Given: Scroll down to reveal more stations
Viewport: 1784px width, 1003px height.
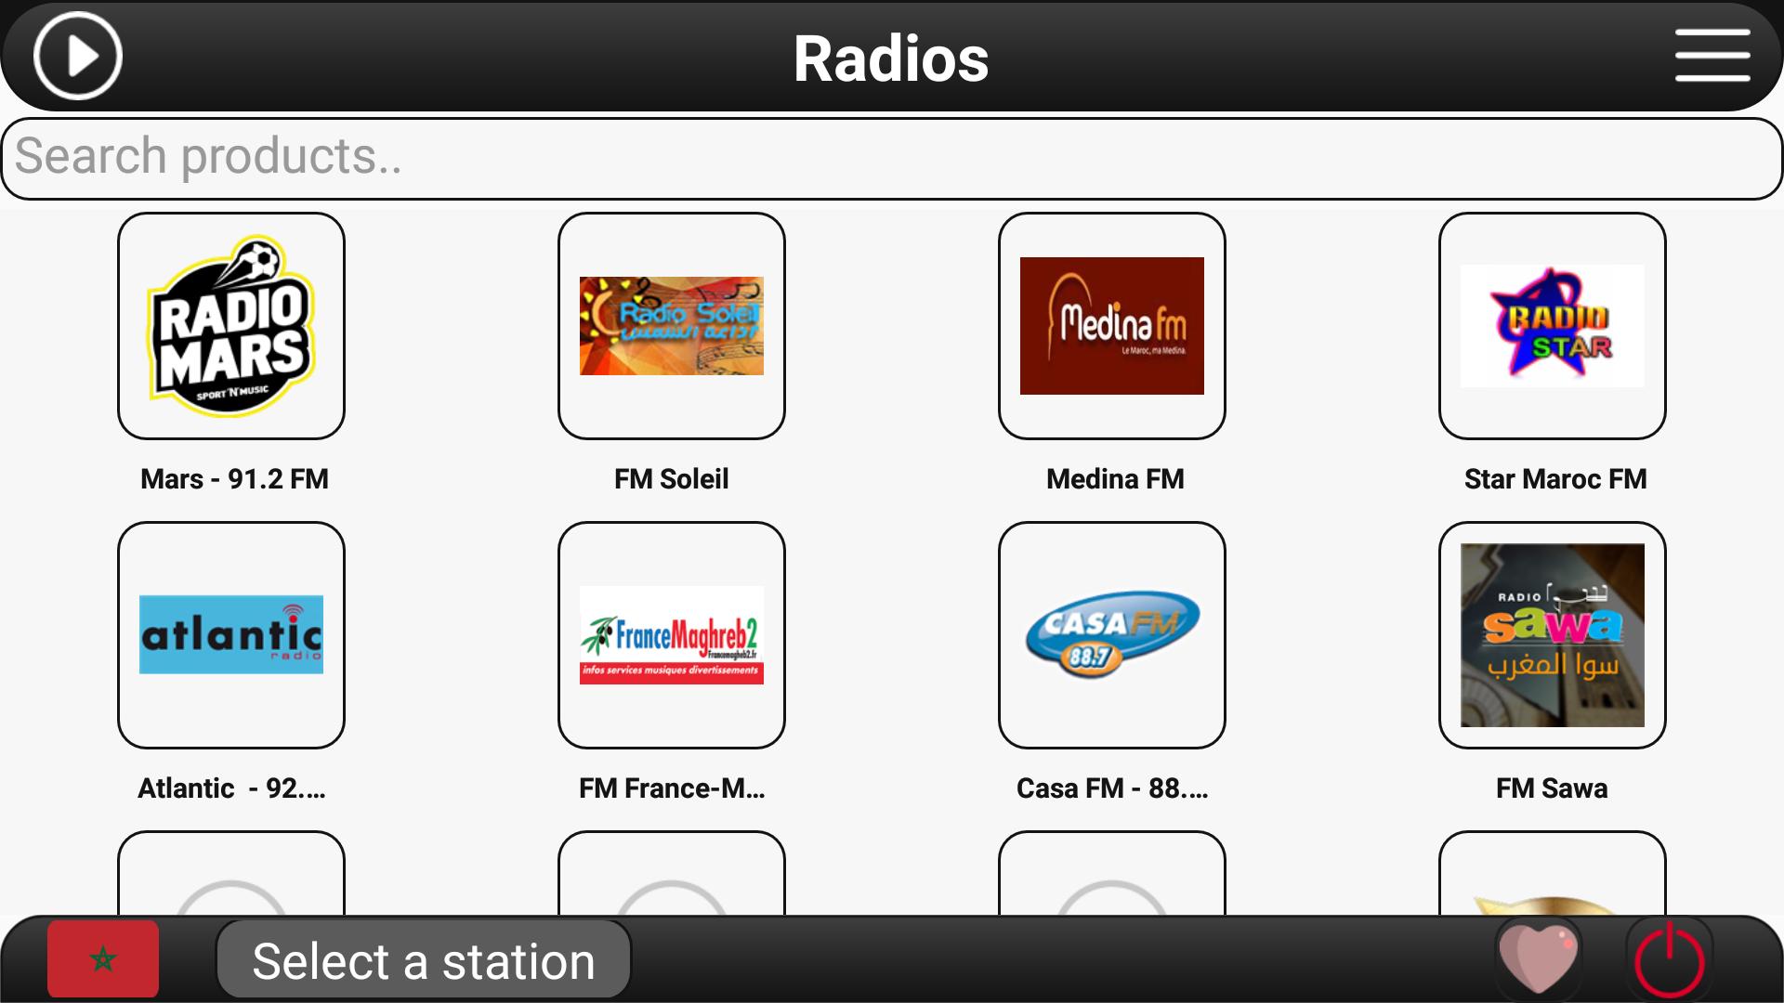Looking at the screenshot, I should [892, 612].
